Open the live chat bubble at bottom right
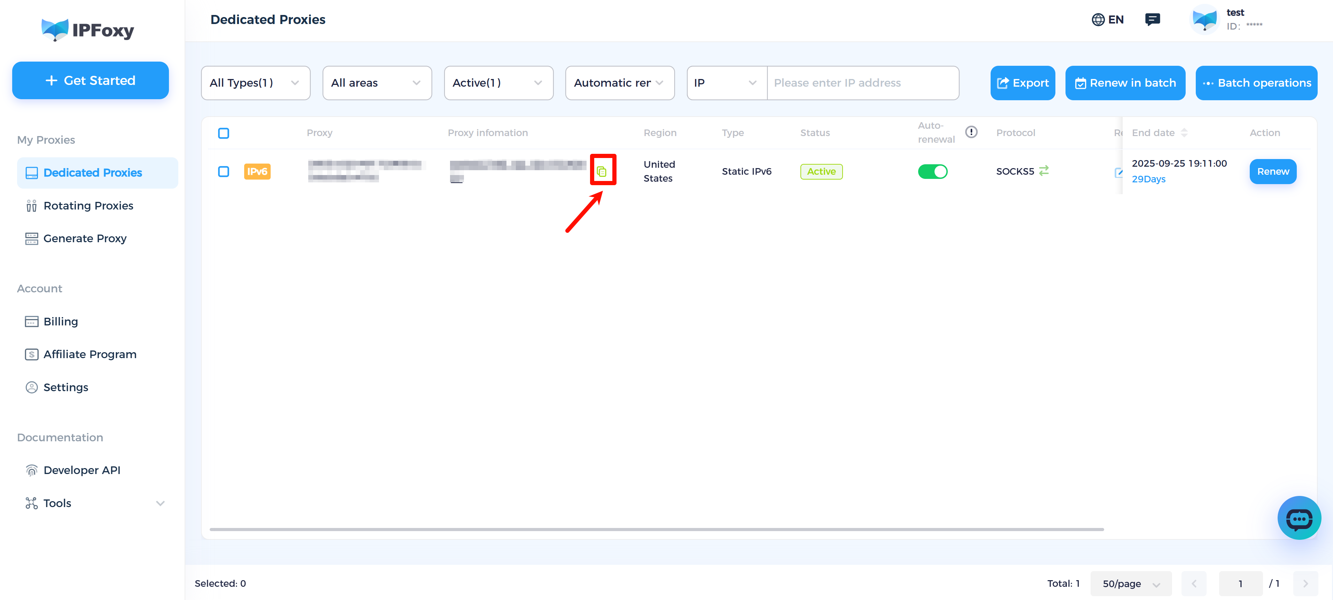The height and width of the screenshot is (600, 1333). (x=1299, y=518)
